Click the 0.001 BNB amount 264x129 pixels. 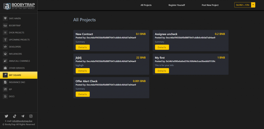coord(139,81)
